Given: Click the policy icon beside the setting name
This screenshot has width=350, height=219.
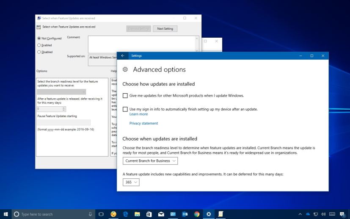Looking at the screenshot, I should click(39, 27).
